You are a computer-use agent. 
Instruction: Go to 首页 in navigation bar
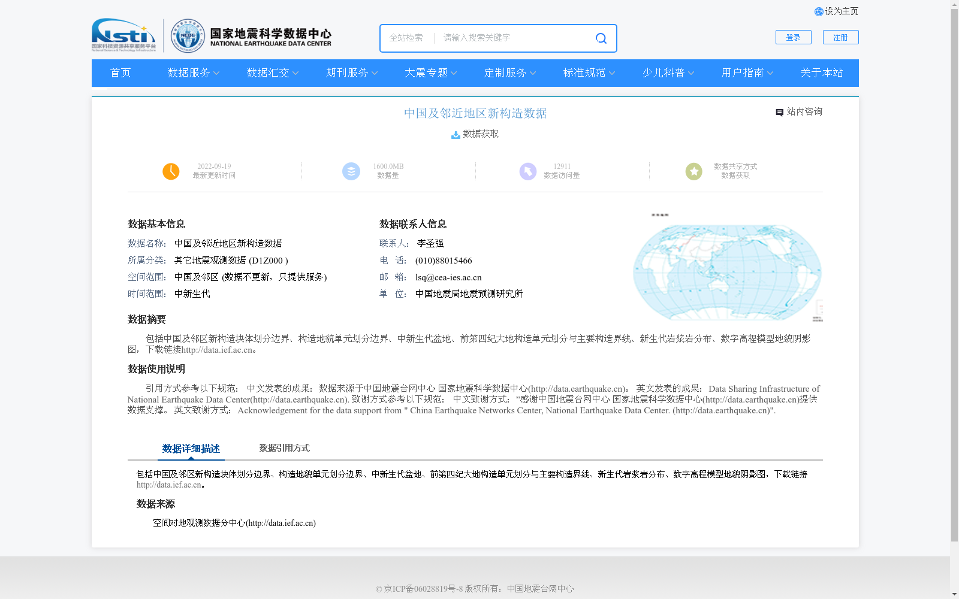(120, 72)
